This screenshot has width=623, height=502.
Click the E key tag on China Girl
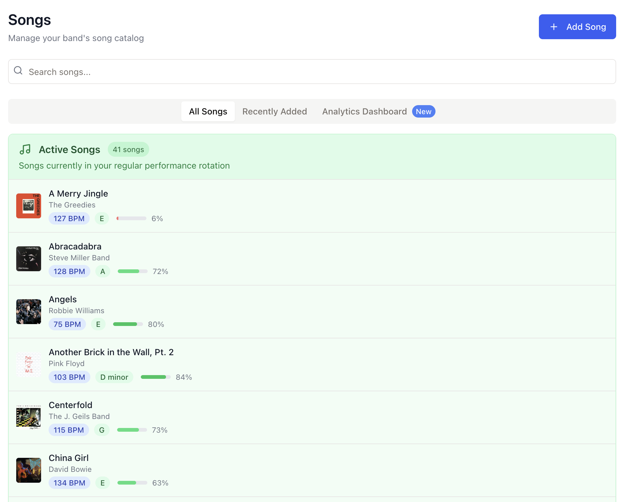pos(102,483)
